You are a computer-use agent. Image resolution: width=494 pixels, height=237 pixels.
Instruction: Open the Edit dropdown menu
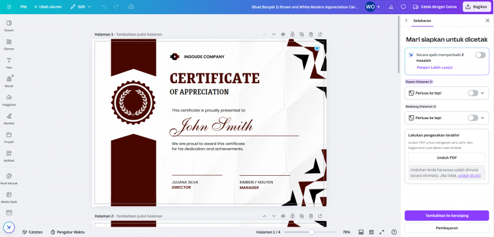point(80,6)
